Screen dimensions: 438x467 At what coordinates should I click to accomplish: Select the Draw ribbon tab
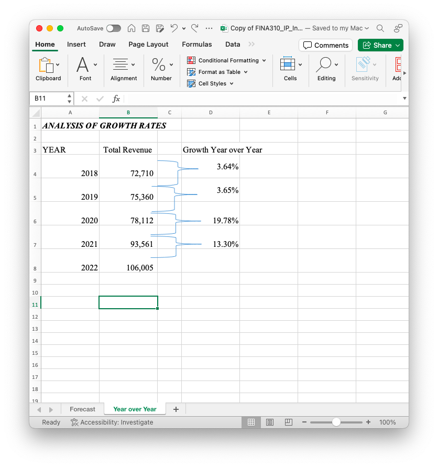point(107,45)
